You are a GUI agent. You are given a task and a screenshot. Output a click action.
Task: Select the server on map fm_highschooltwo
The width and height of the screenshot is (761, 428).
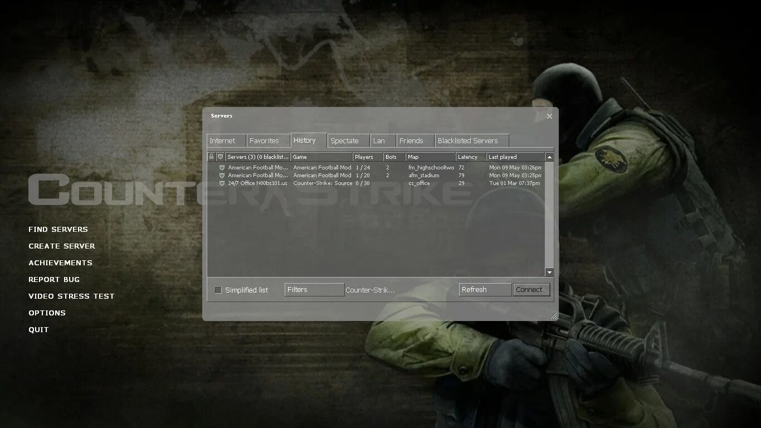(376, 167)
